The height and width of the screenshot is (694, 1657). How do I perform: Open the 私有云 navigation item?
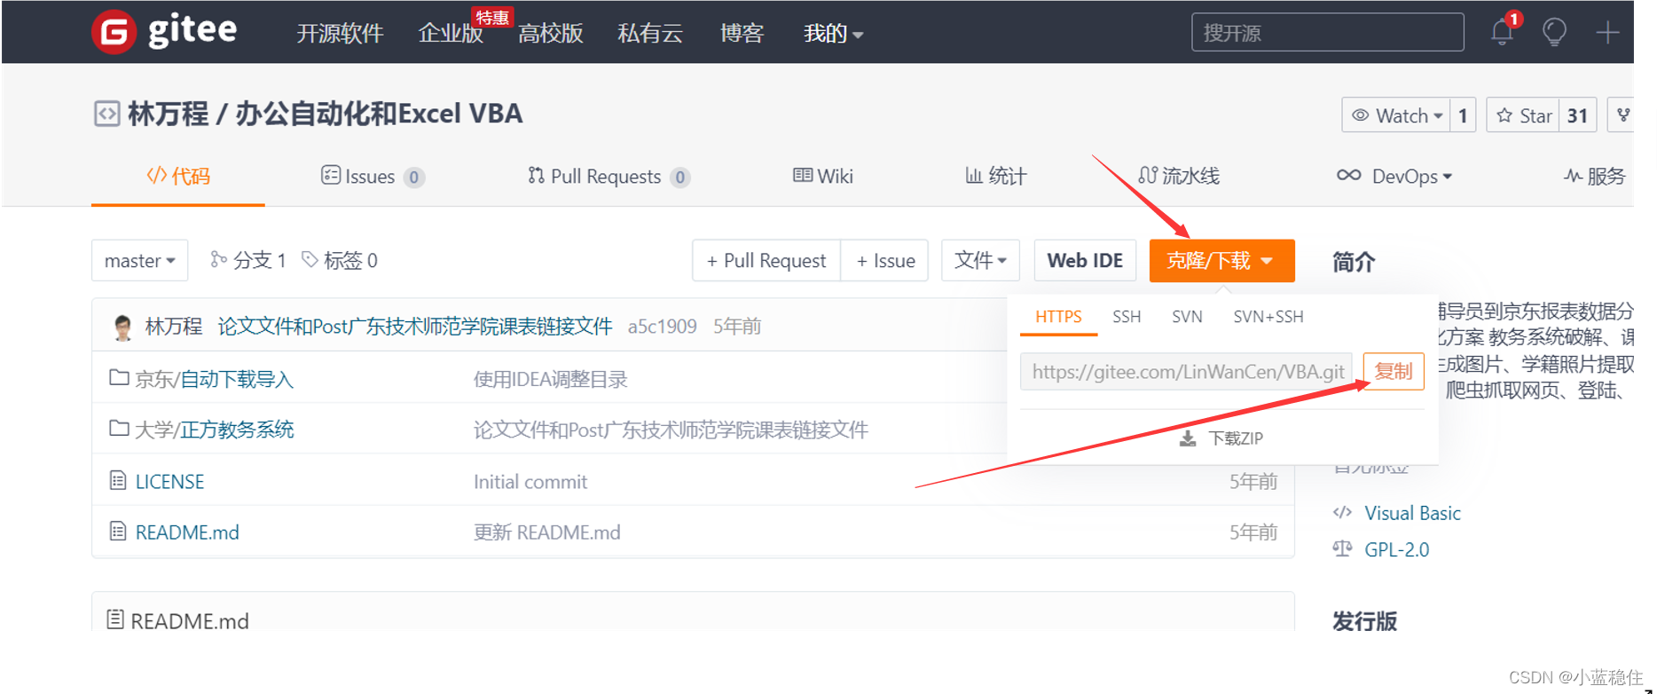pos(650,34)
